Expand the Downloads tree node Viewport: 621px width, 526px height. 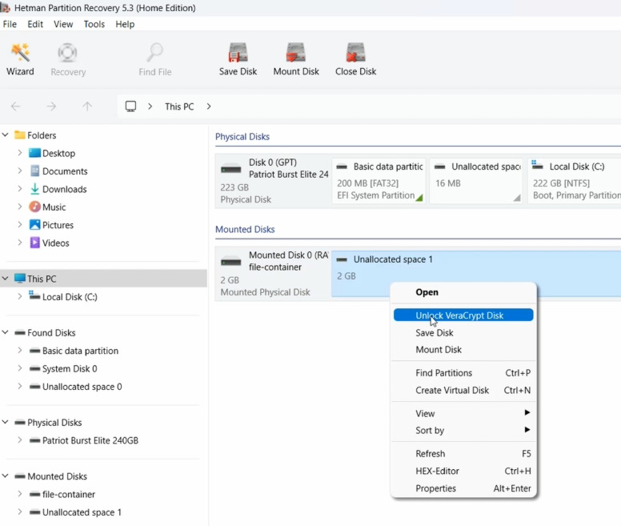click(x=19, y=189)
